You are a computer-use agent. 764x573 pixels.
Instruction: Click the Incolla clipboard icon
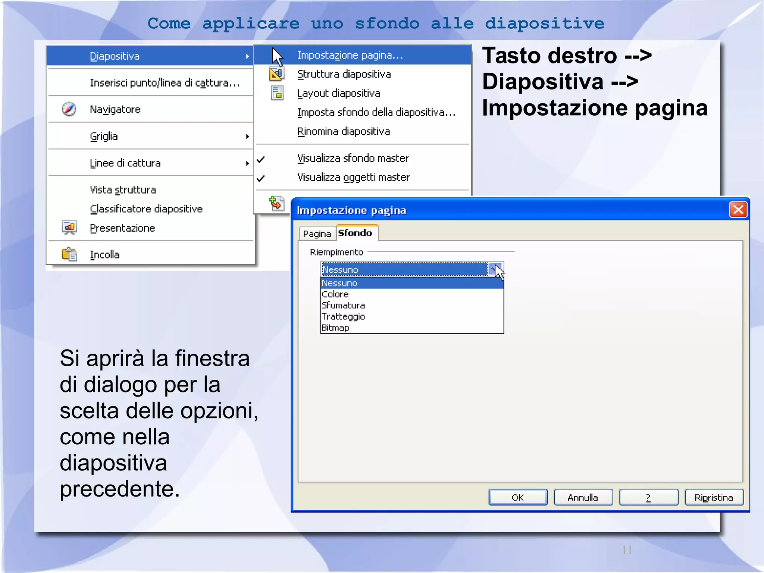tap(69, 254)
